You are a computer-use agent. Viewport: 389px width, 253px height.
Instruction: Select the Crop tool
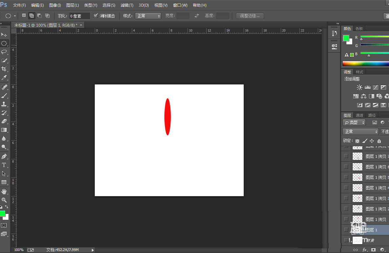(x=4, y=69)
